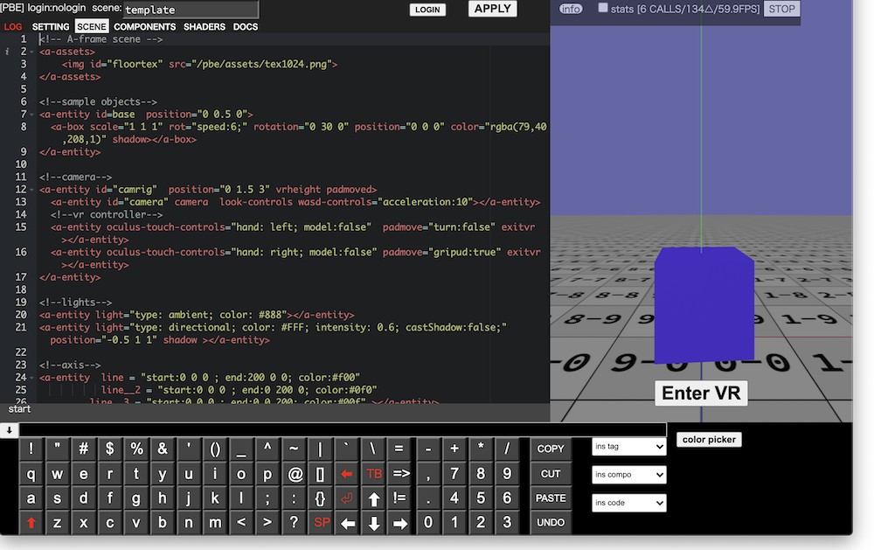Enable the stats checkbox in the viewport header
The width and height of the screenshot is (874, 550).
click(602, 8)
